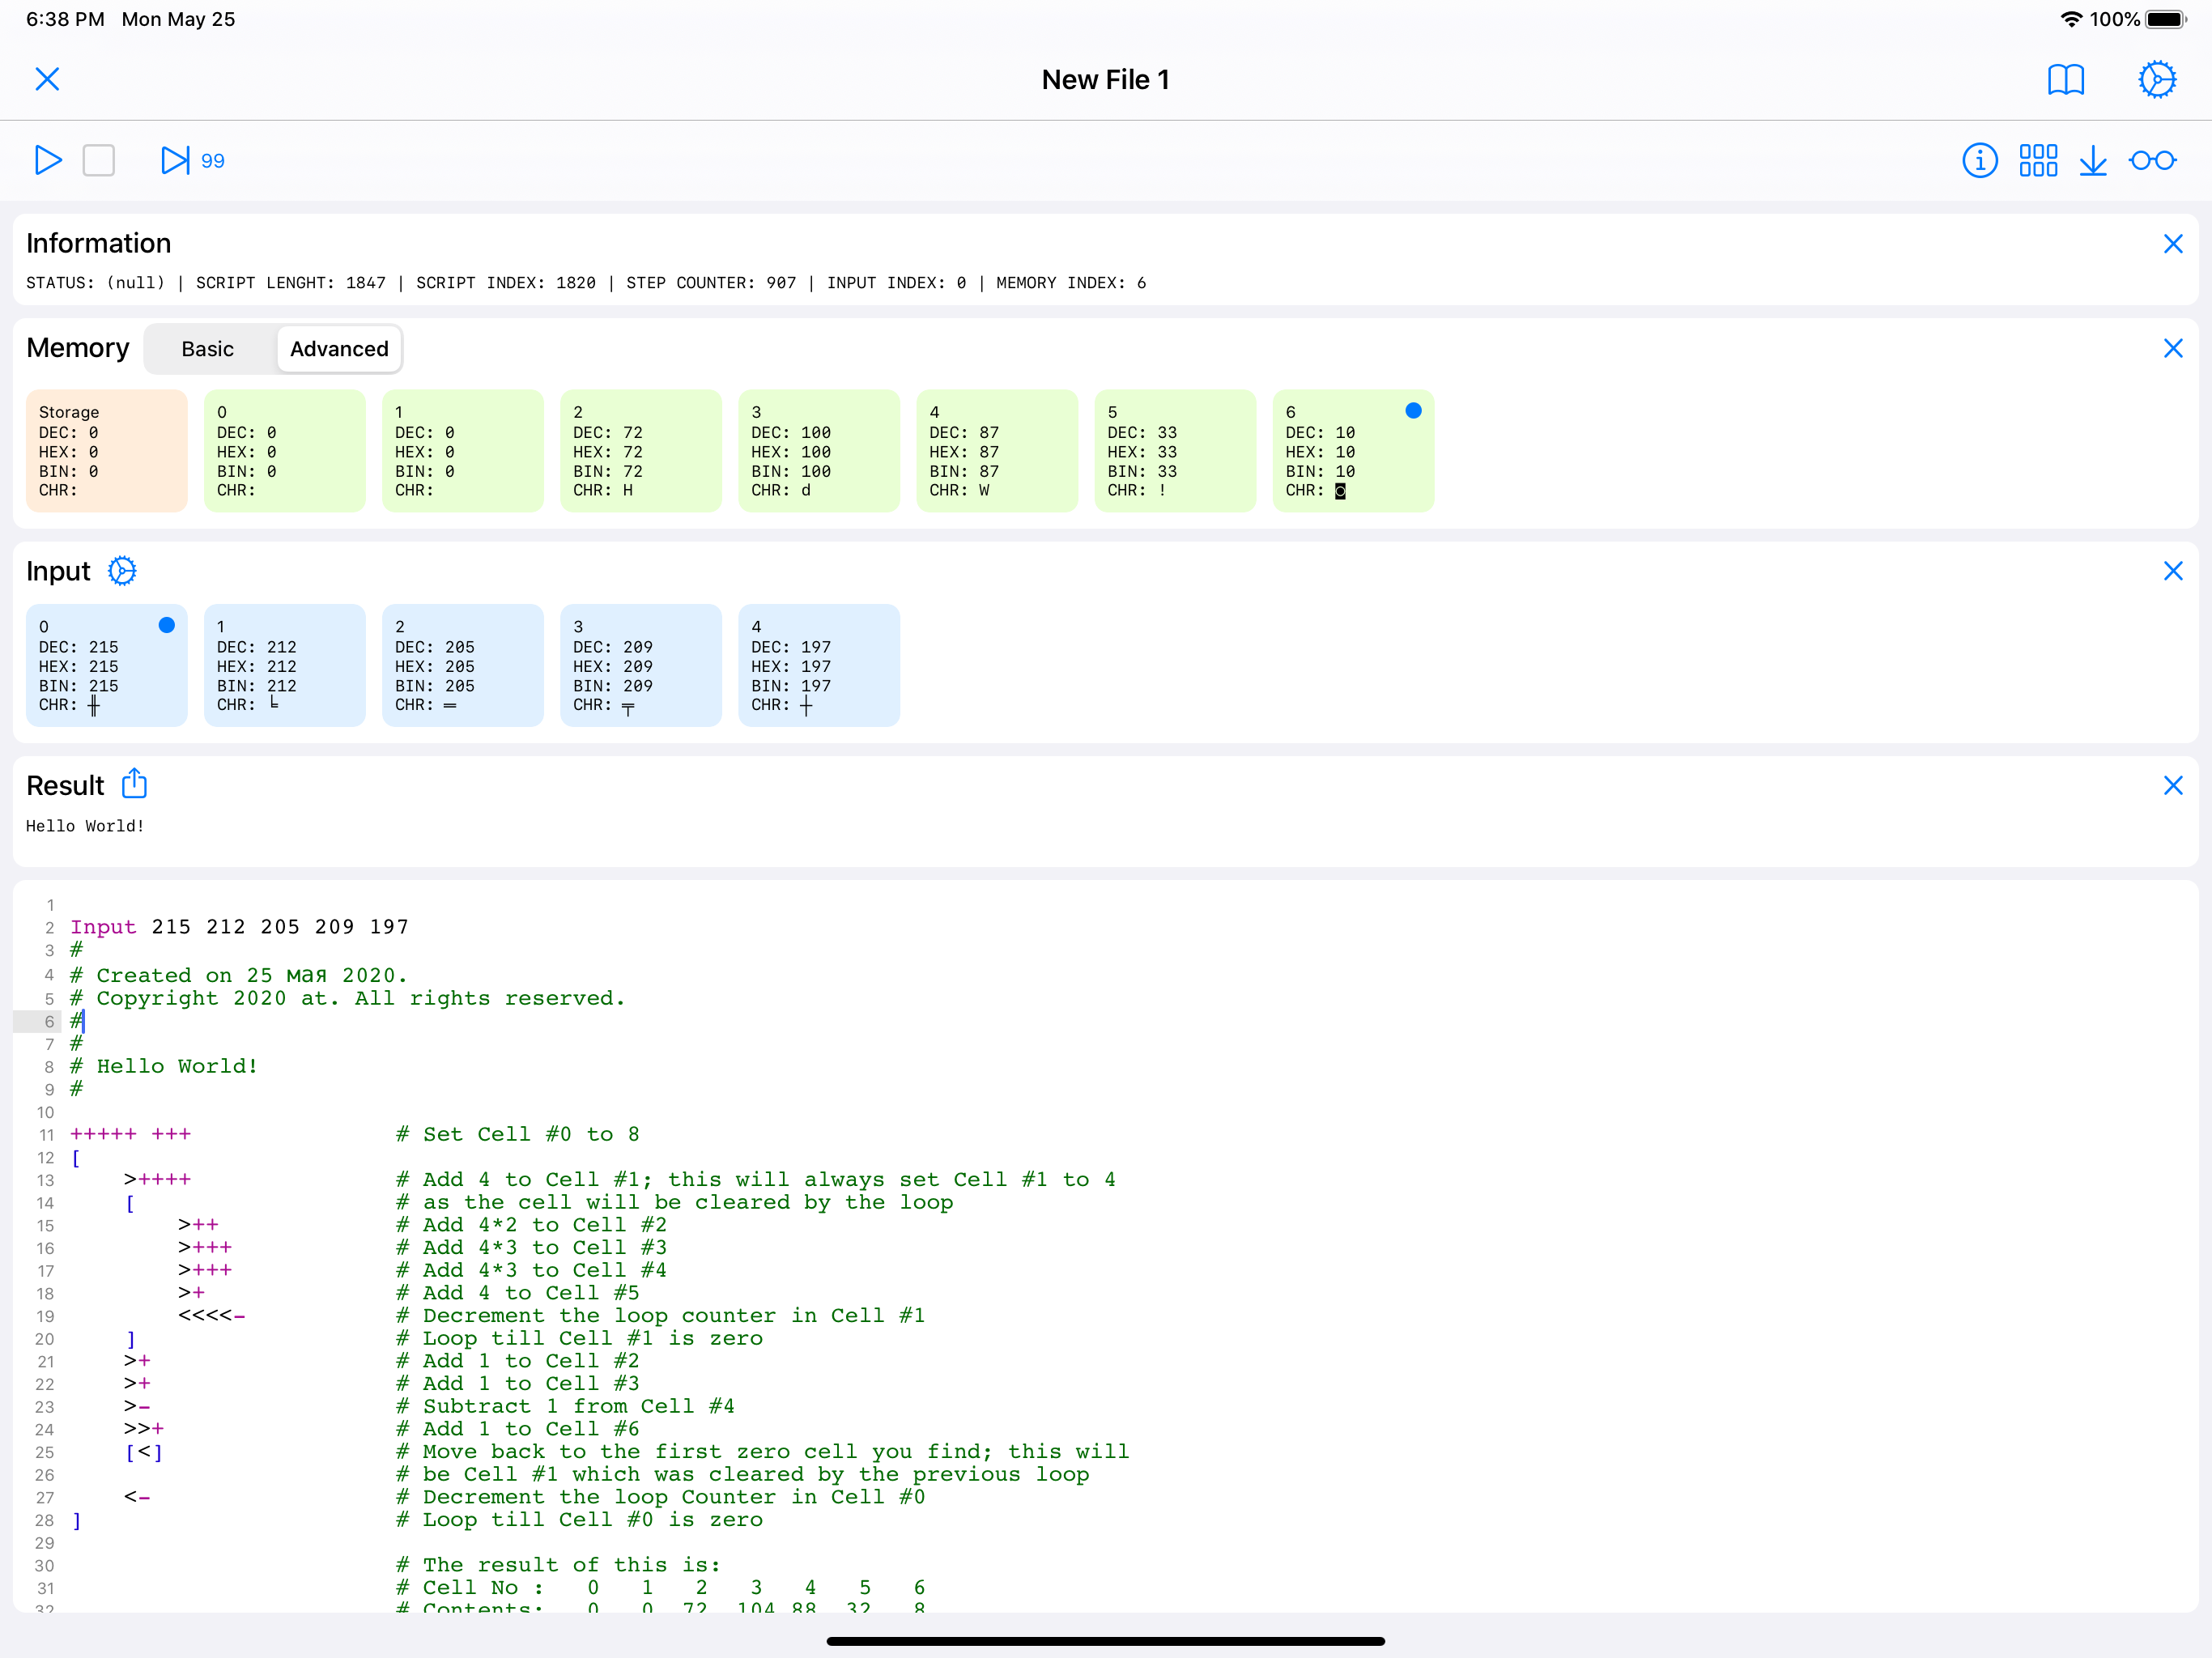2212x1658 pixels.
Task: Select the Advanced memory tab
Action: pyautogui.click(x=339, y=349)
